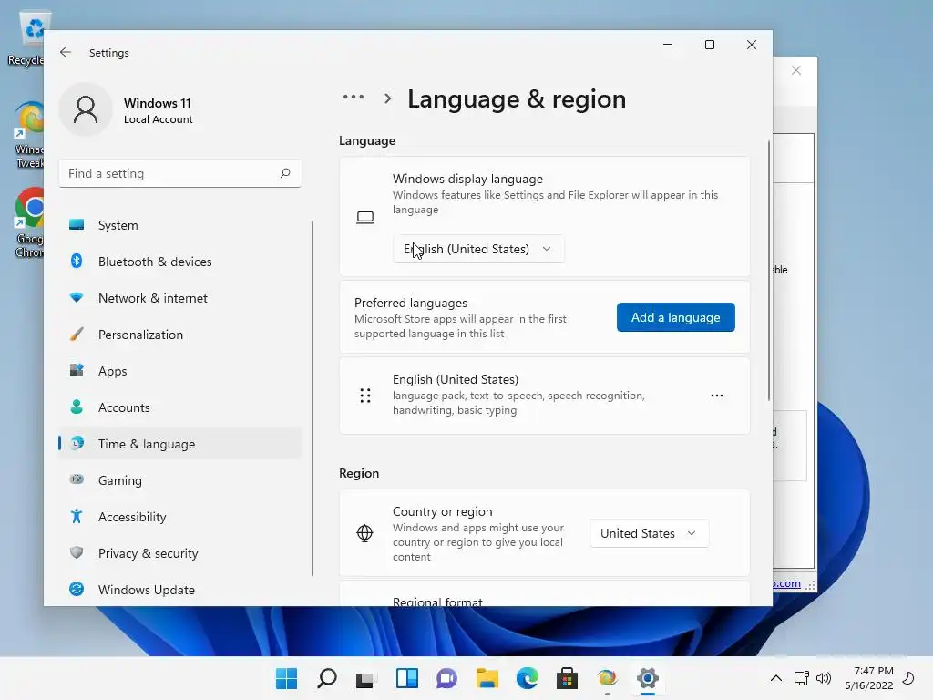Open Apps settings category
Image resolution: width=933 pixels, height=700 pixels.
(x=180, y=371)
